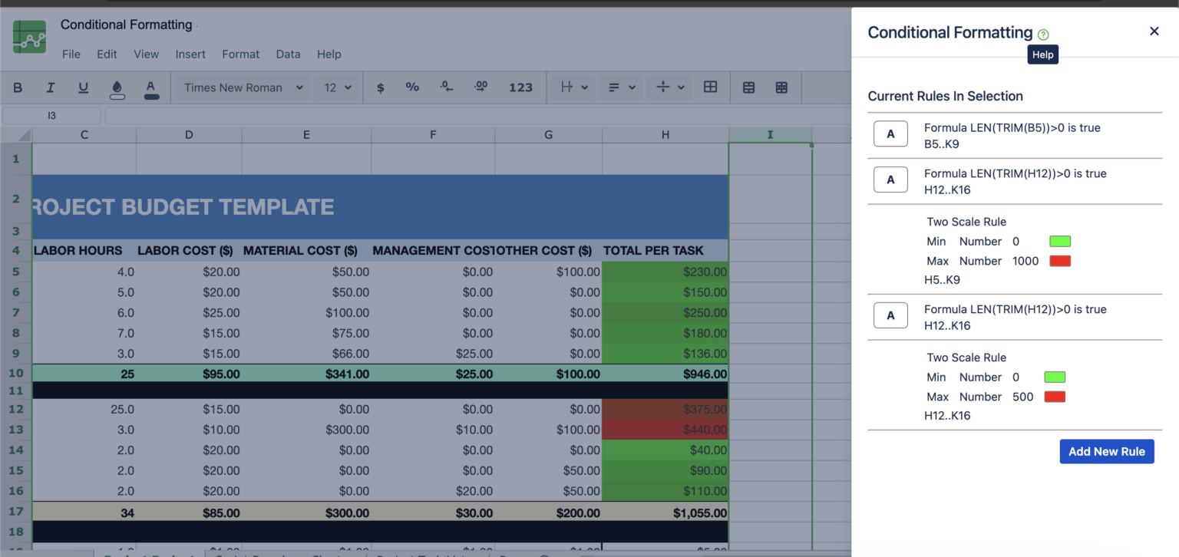The image size is (1179, 557).
Task: Apply percent format to selection
Action: click(x=412, y=87)
